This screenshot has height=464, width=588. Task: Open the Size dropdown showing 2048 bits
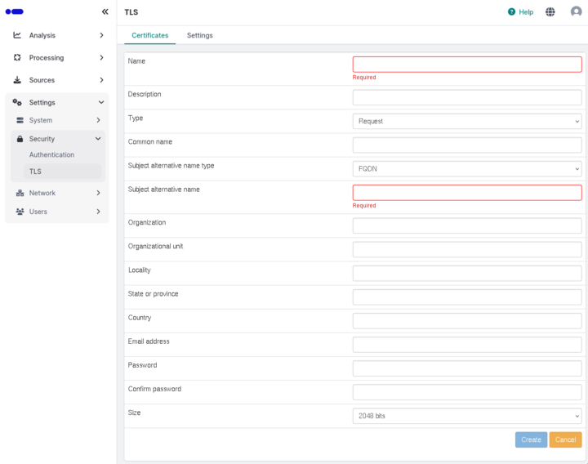467,416
